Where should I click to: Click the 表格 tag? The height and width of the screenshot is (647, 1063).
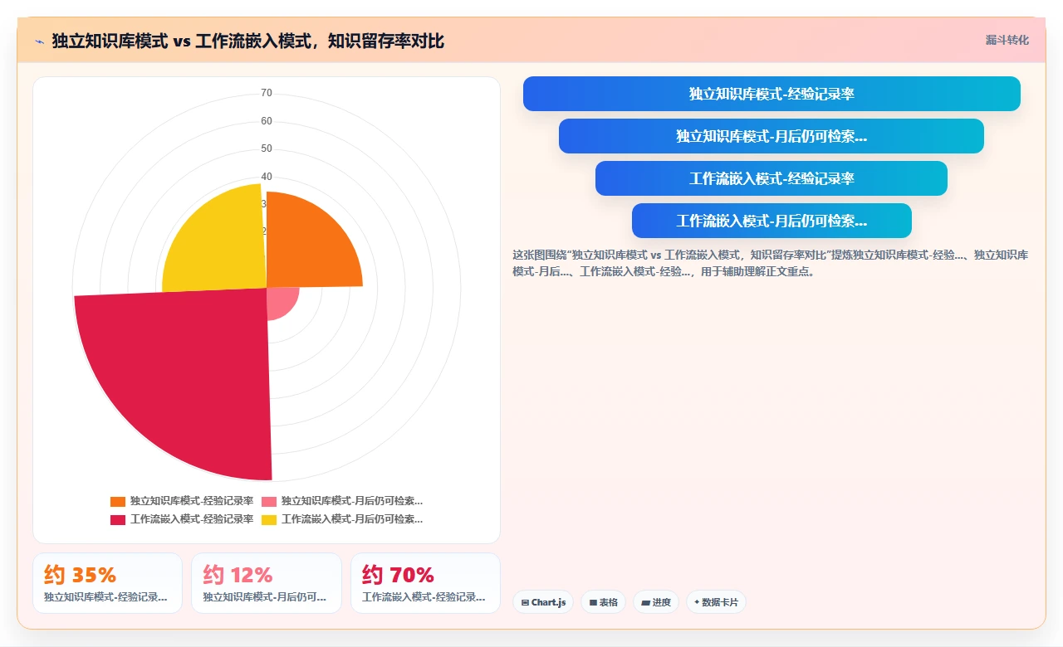(603, 602)
